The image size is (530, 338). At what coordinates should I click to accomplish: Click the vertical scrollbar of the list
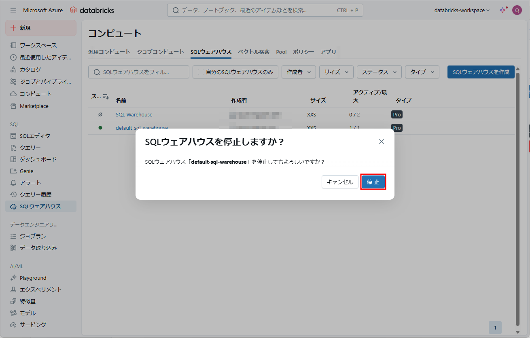point(517,198)
